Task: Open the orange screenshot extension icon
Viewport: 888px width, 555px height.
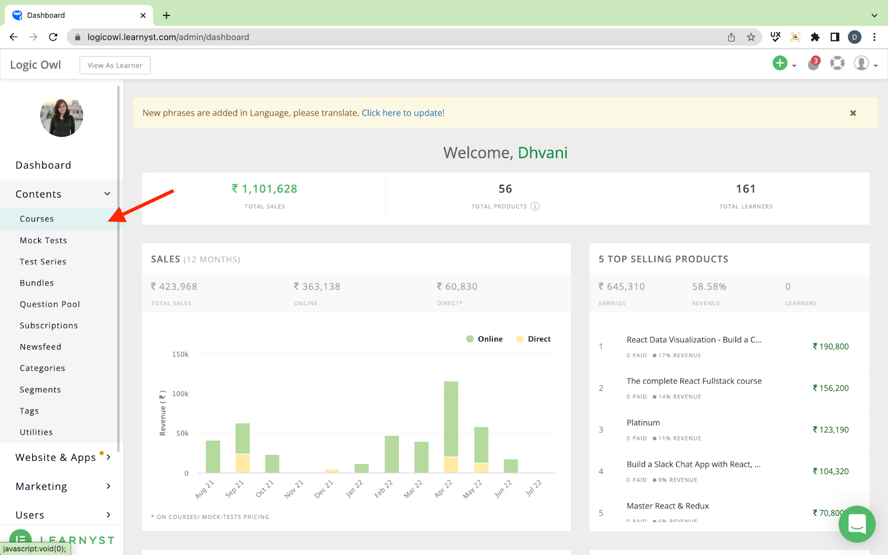Action: tap(795, 37)
